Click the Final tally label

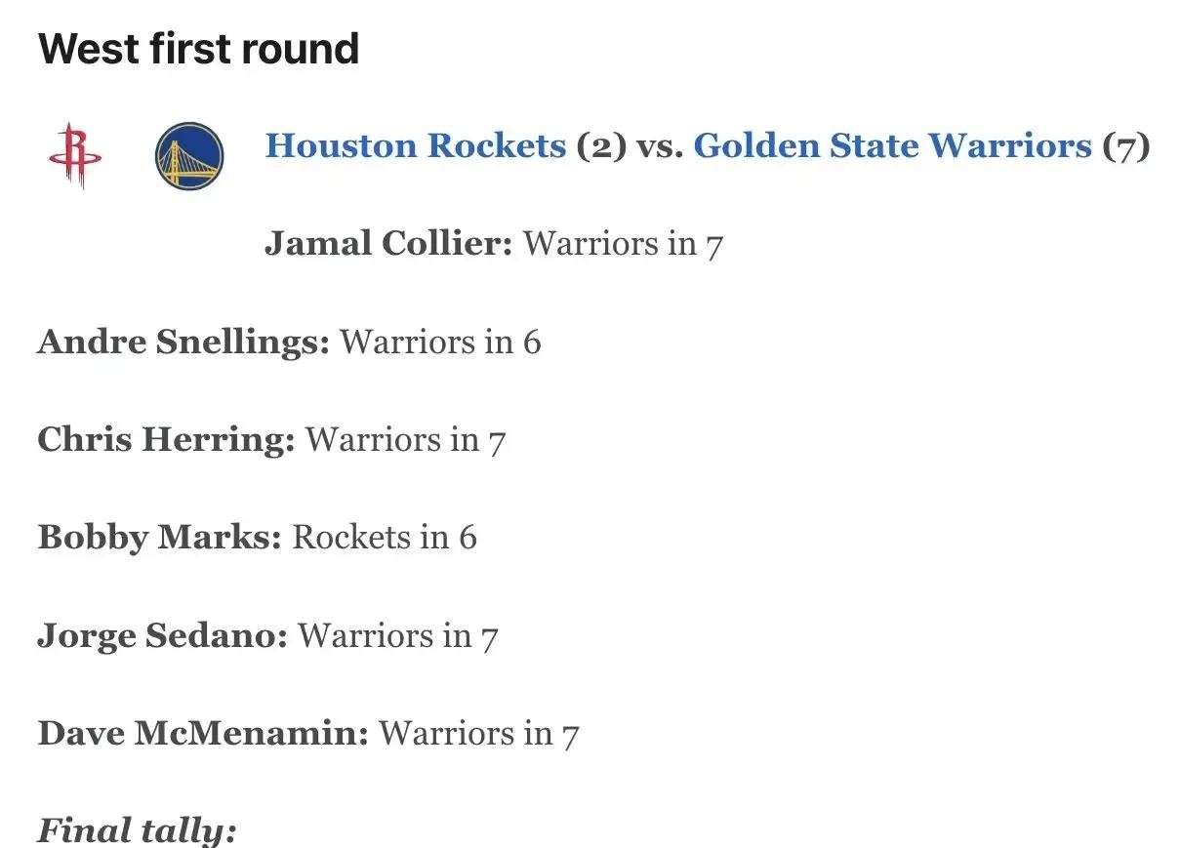point(137,831)
